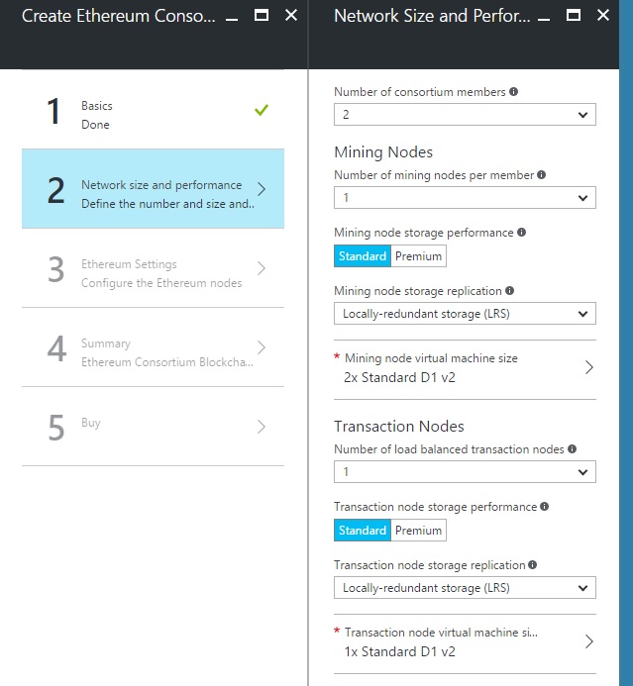Show info for Mining node storage performance

point(521,232)
